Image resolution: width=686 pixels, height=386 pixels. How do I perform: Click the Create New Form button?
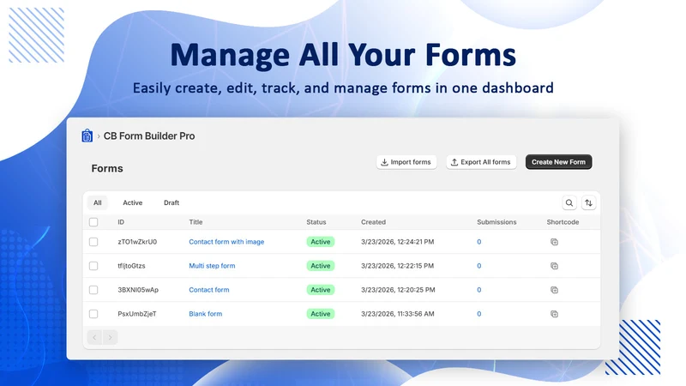point(559,162)
